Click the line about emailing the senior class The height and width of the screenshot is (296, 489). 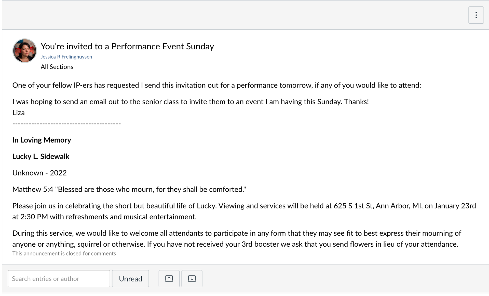click(x=191, y=102)
